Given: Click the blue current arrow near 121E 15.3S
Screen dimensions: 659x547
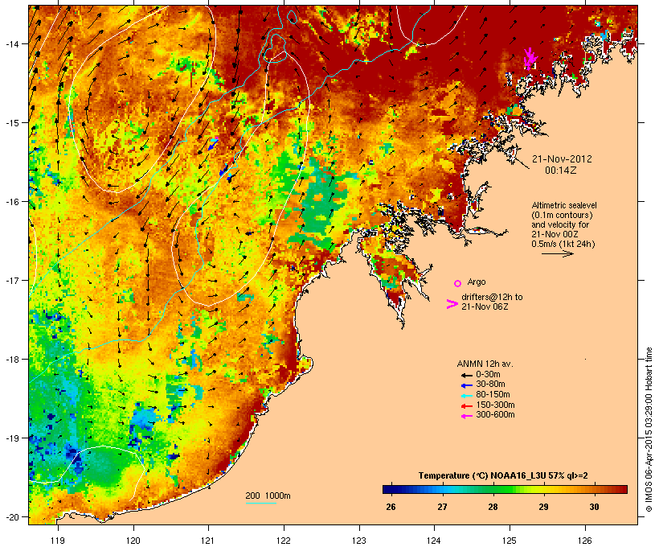Looking at the screenshot, I should click(x=214, y=144).
